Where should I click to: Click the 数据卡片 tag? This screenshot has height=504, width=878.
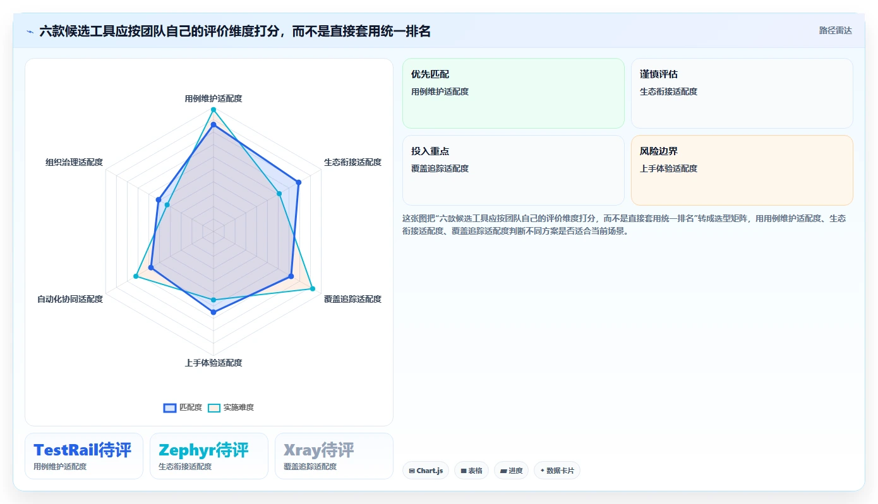[x=557, y=471]
